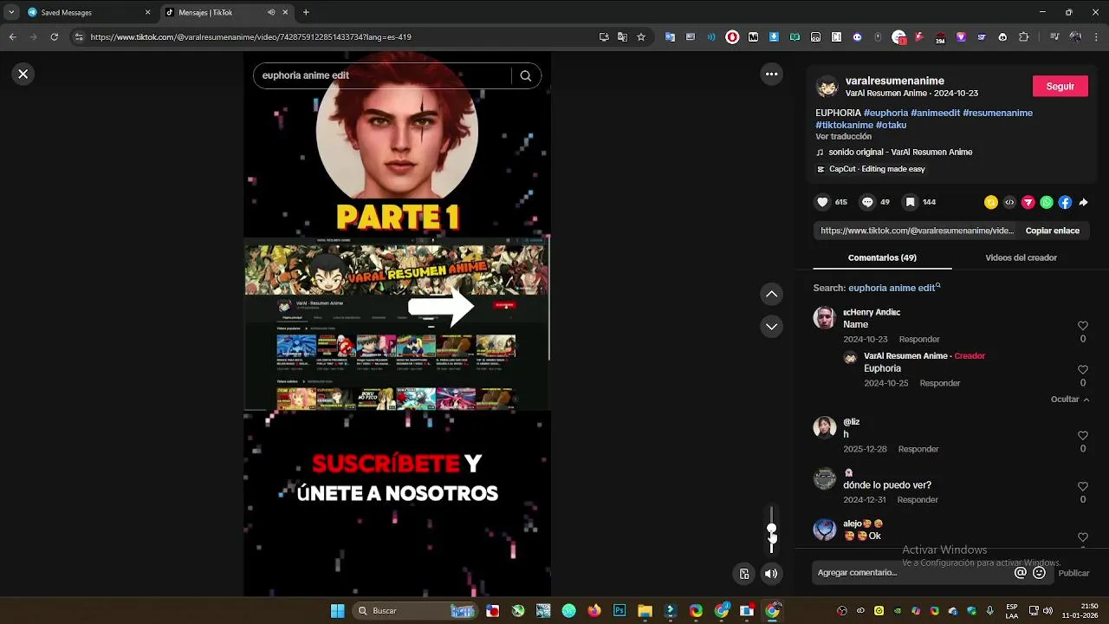
Task: Click the @ mention icon in comment box
Action: (x=1021, y=573)
